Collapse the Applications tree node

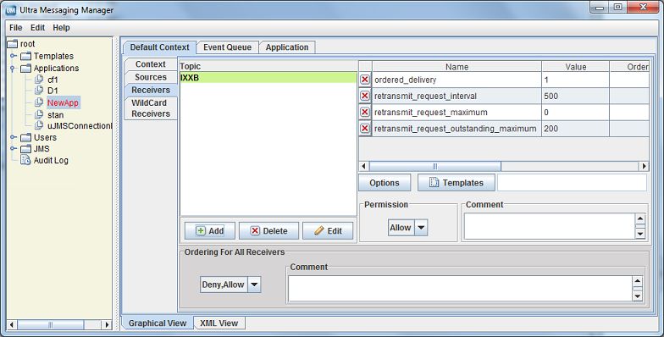pos(13,68)
